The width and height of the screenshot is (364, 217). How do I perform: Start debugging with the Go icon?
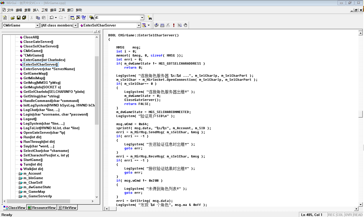point(180,25)
